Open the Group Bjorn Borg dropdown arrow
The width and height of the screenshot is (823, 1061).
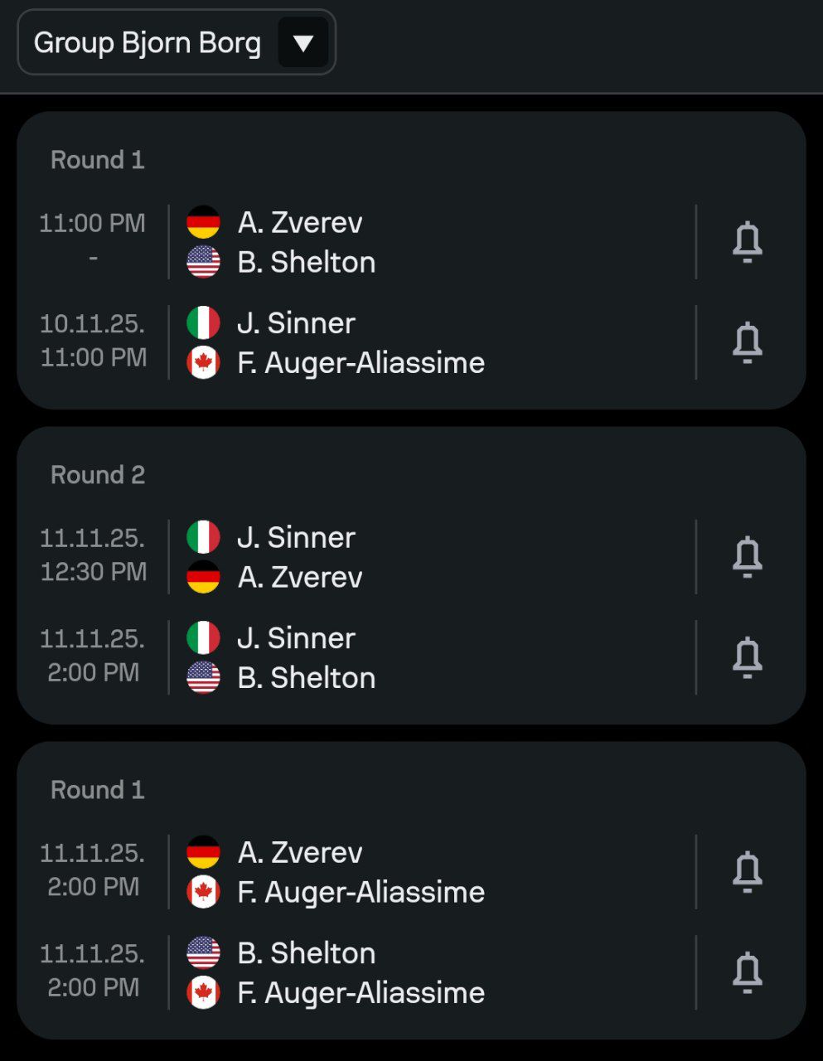tap(303, 42)
